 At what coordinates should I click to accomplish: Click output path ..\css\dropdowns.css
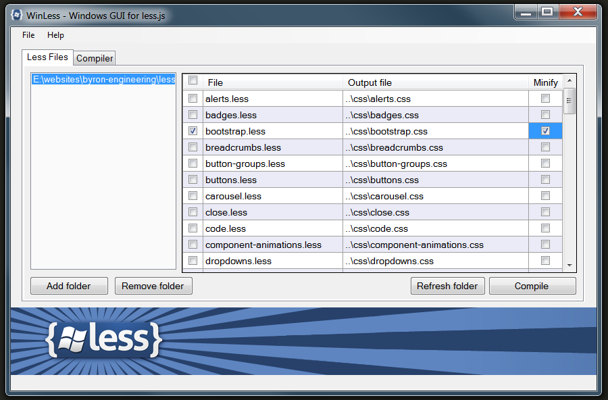click(389, 261)
